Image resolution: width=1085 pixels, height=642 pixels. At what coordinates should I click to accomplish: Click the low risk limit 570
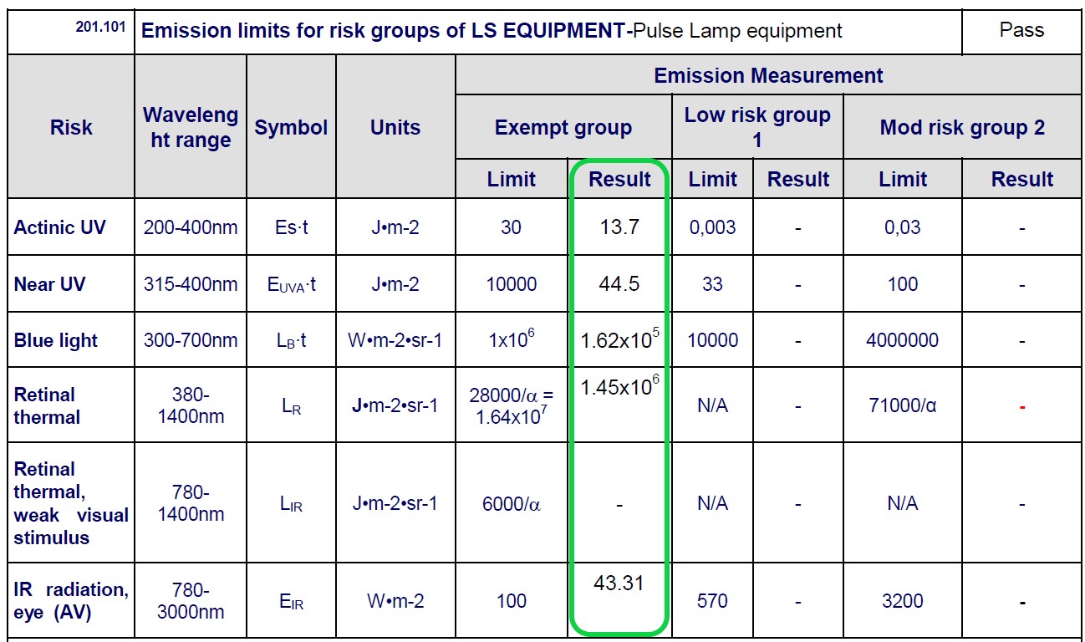[x=712, y=601]
